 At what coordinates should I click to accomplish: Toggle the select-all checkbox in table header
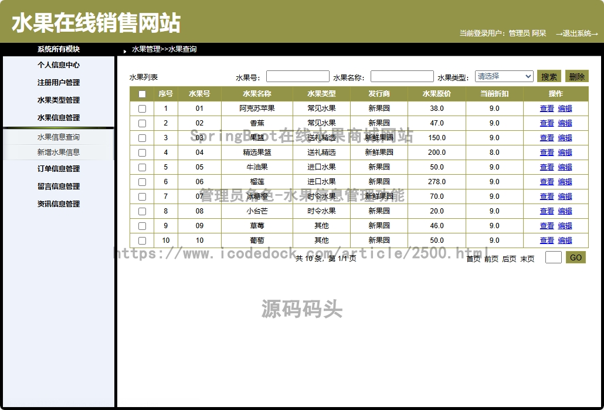[142, 94]
